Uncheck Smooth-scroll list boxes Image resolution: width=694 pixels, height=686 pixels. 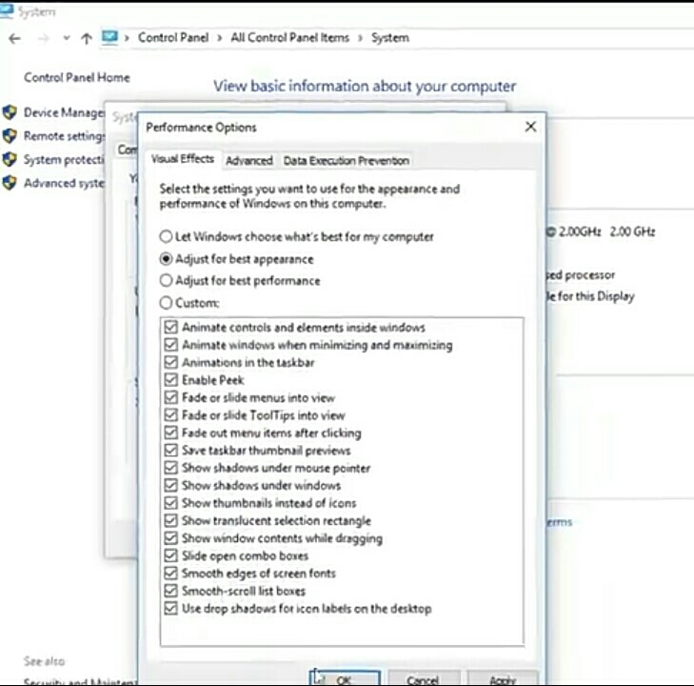[x=170, y=591]
